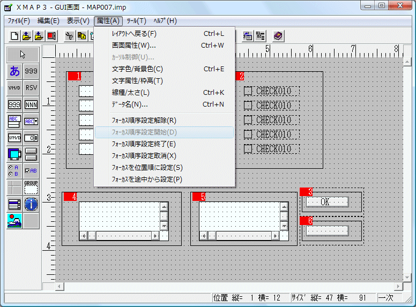
Task: Choose レイアウトへ戻る(F) menu item
Action: coord(165,34)
